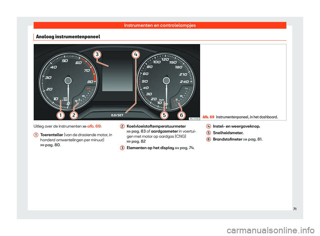Click callout circle 4 in the image
The image size is (320, 236).
coord(135,54)
